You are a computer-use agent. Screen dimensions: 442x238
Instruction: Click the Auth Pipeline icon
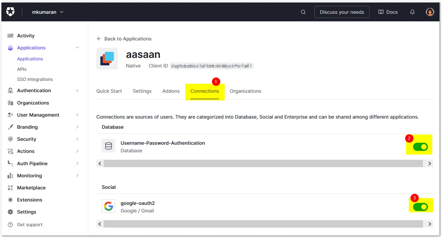10,163
